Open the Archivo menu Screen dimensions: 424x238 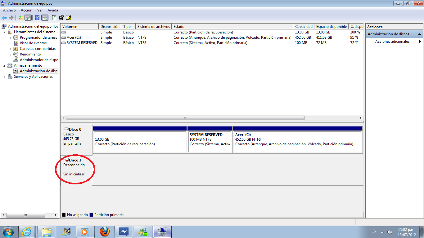coord(9,10)
